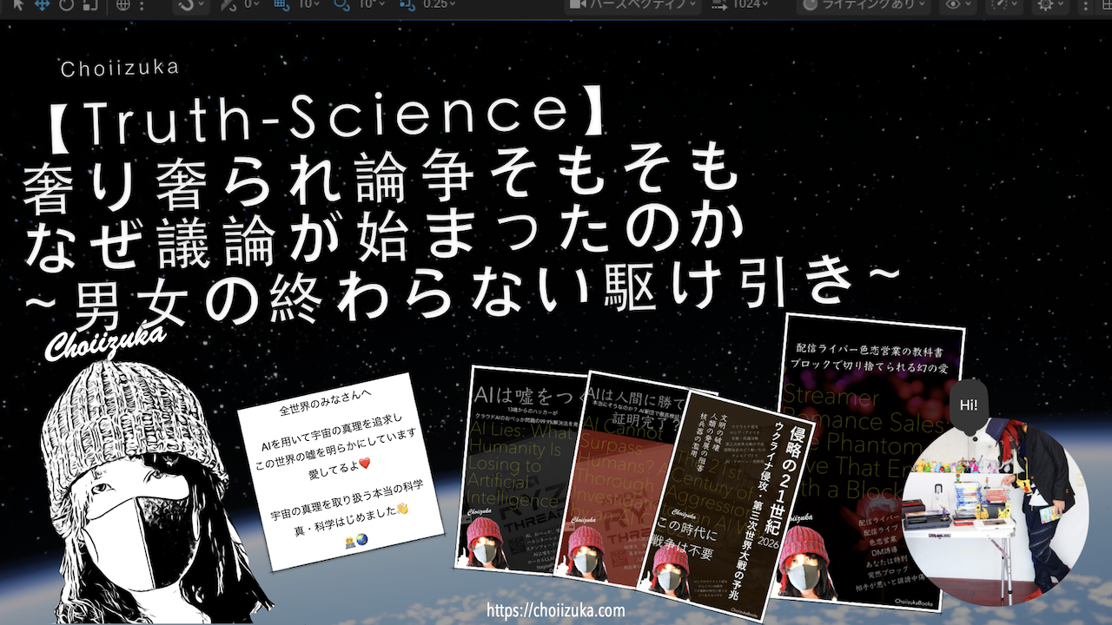This screenshot has height=625, width=1112.
Task: Open the scale snap 0.25 dropdown
Action: (440, 4)
